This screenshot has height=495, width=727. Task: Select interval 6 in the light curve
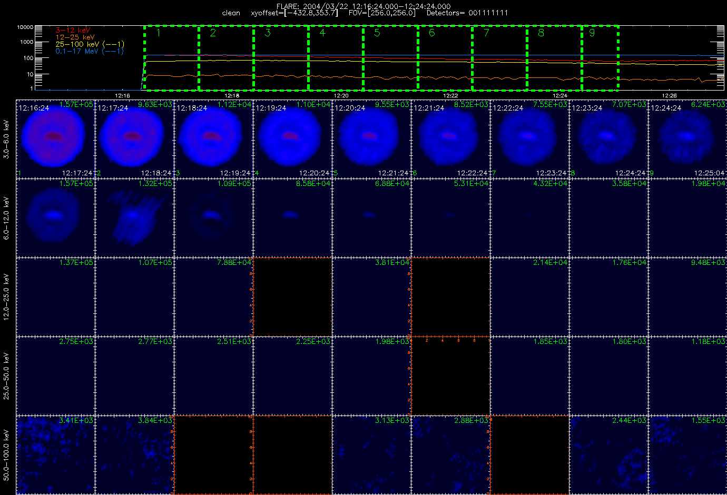tap(445, 57)
